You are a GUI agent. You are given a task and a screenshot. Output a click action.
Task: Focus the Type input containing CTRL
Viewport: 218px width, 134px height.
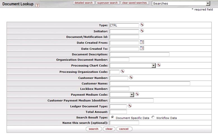click(x=124, y=26)
